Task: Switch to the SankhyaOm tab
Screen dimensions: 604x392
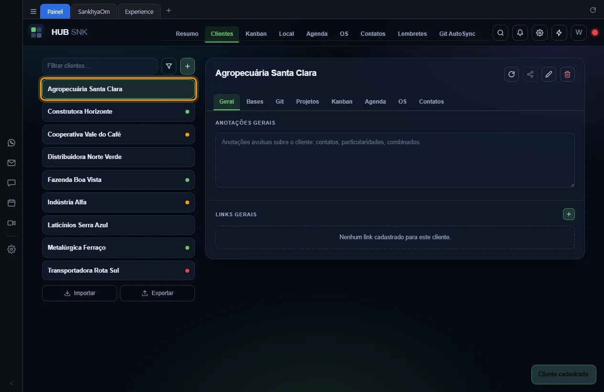Action: pos(94,11)
